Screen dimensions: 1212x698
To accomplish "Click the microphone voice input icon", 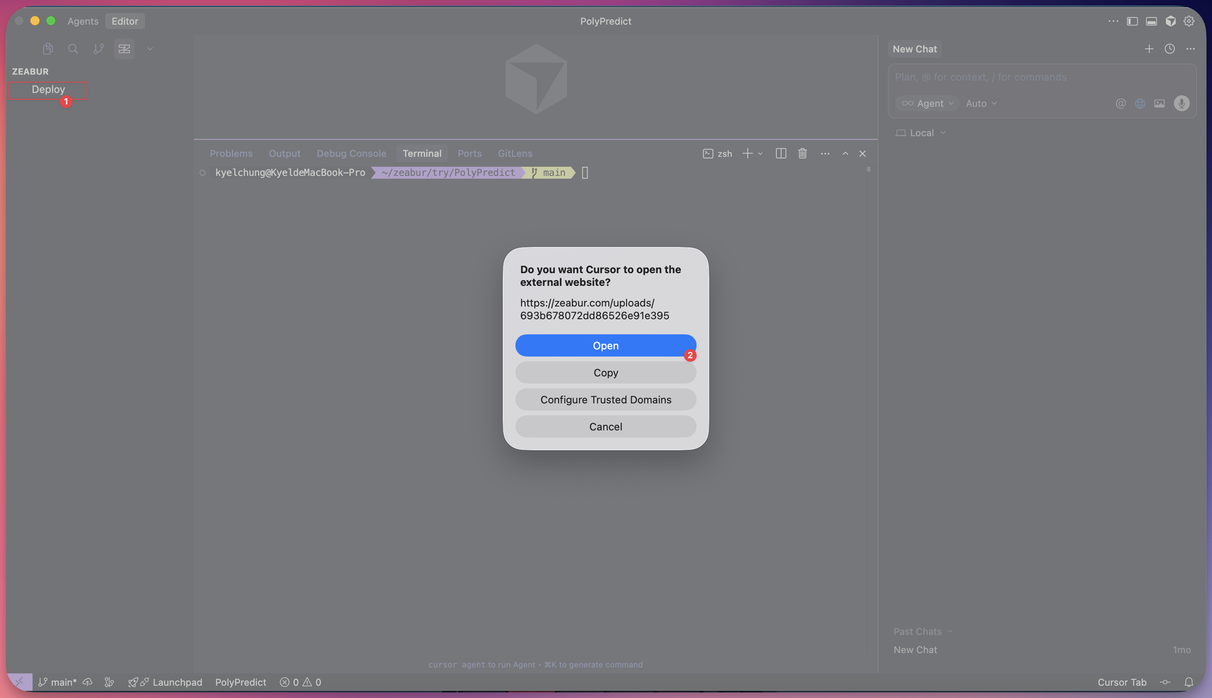I will pos(1181,104).
